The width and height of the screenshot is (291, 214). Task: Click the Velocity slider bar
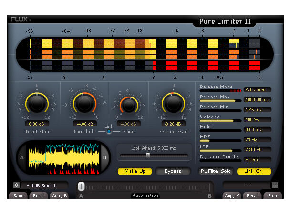[x=220, y=121]
